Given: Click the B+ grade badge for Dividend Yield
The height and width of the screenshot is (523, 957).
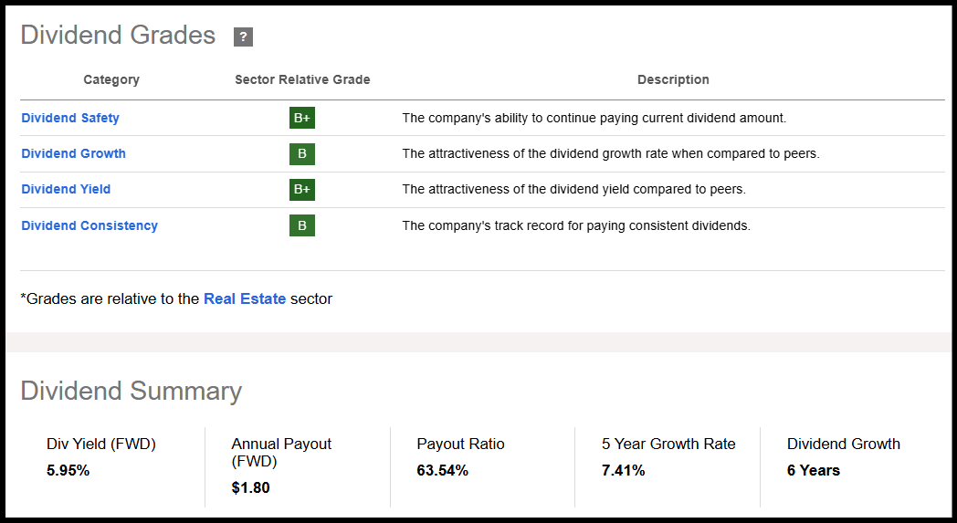Looking at the screenshot, I should point(302,189).
